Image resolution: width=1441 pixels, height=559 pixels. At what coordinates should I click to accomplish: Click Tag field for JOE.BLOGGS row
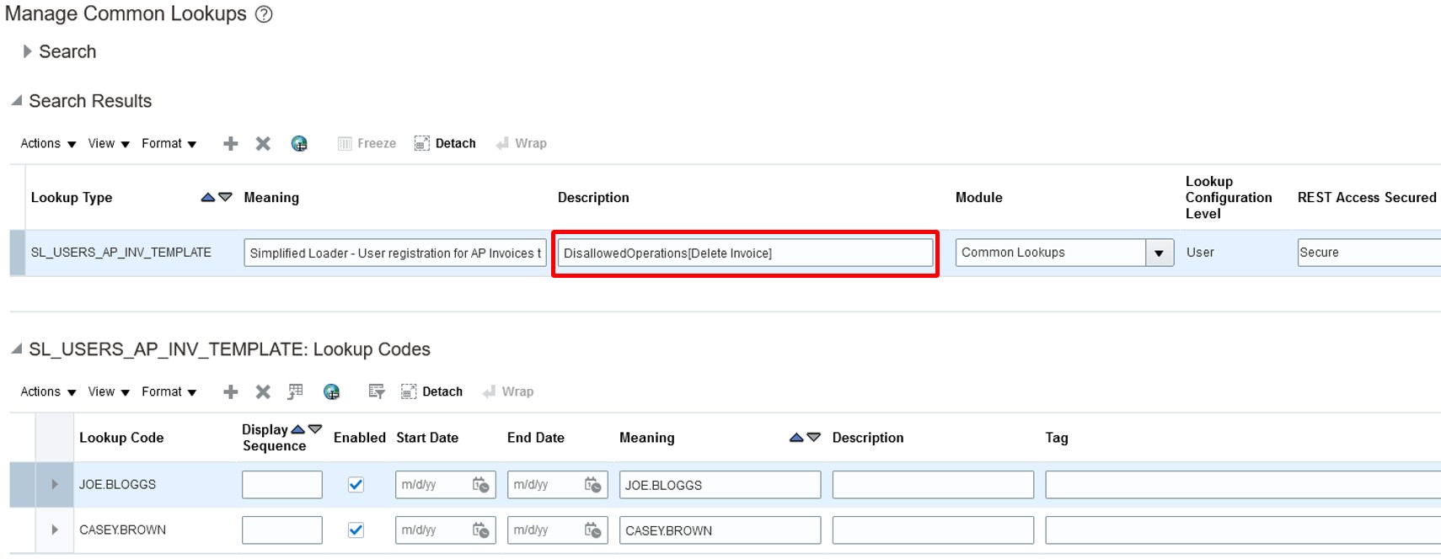tap(1243, 485)
